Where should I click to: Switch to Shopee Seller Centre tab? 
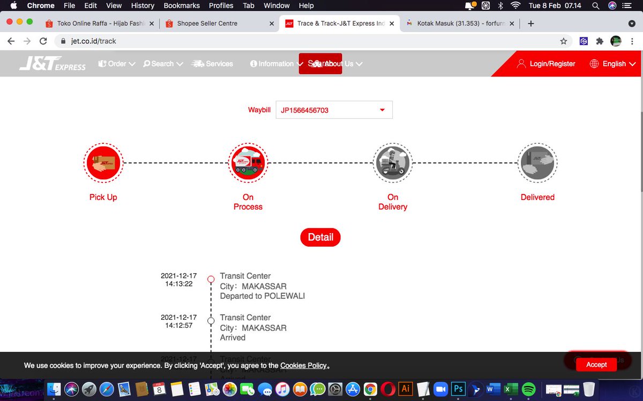click(x=219, y=24)
